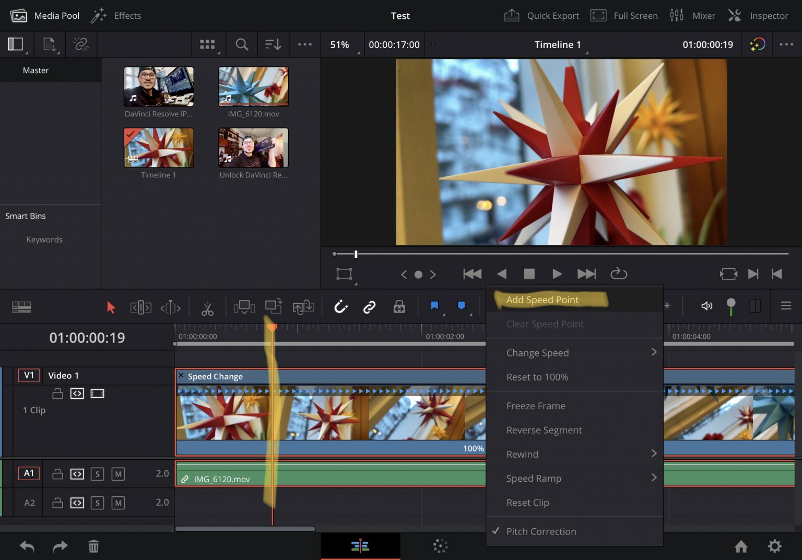Click the viewer seek slider

coord(356,254)
